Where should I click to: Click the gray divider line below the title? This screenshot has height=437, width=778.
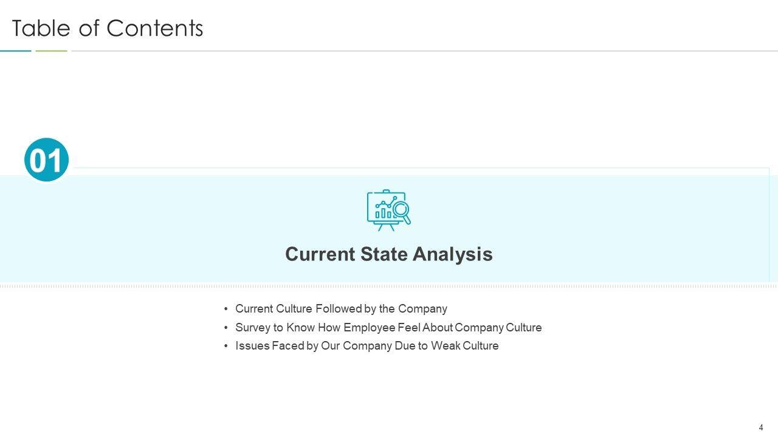[425, 51]
